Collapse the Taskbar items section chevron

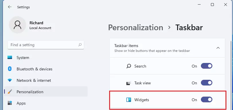coord(218,48)
